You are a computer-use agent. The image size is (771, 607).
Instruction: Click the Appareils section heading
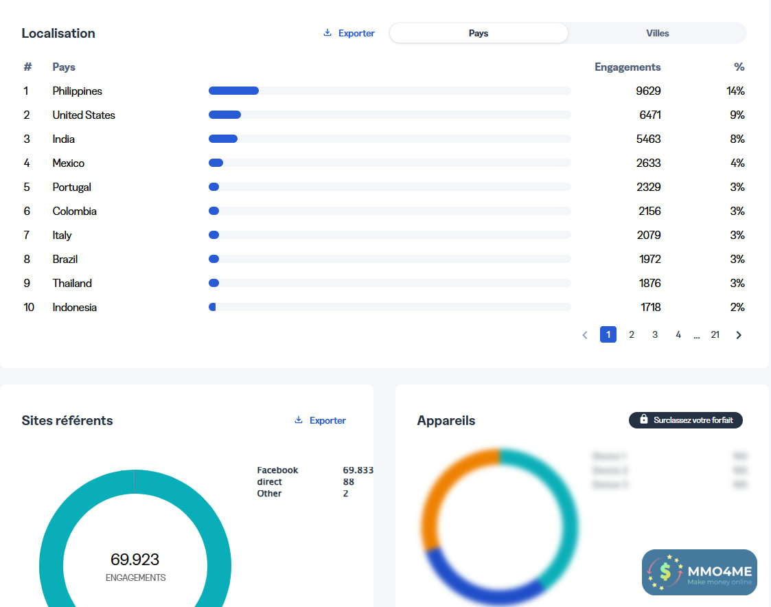click(x=446, y=420)
